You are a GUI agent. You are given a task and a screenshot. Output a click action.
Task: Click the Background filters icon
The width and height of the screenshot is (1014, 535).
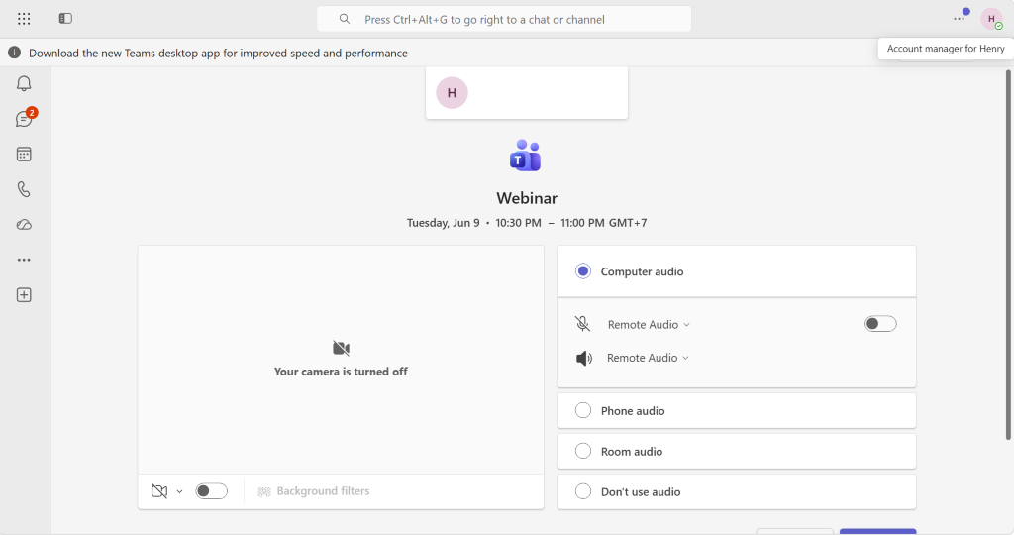pyautogui.click(x=263, y=491)
